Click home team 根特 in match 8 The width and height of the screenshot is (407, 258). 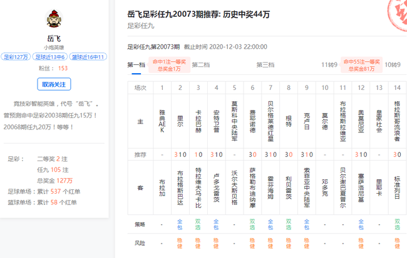coord(289,121)
